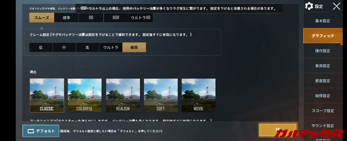
Task: Set frame rate to 高
Action: [87, 47]
